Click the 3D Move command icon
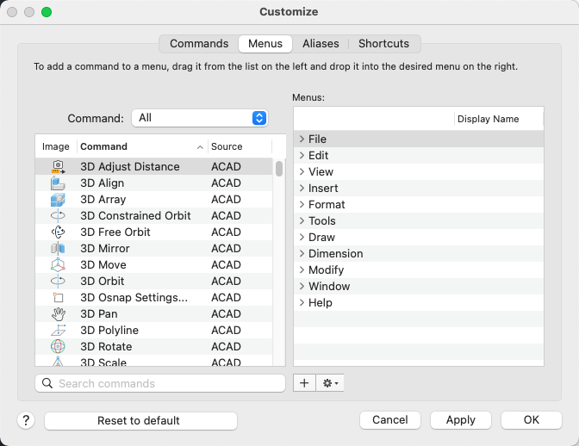 (59, 265)
